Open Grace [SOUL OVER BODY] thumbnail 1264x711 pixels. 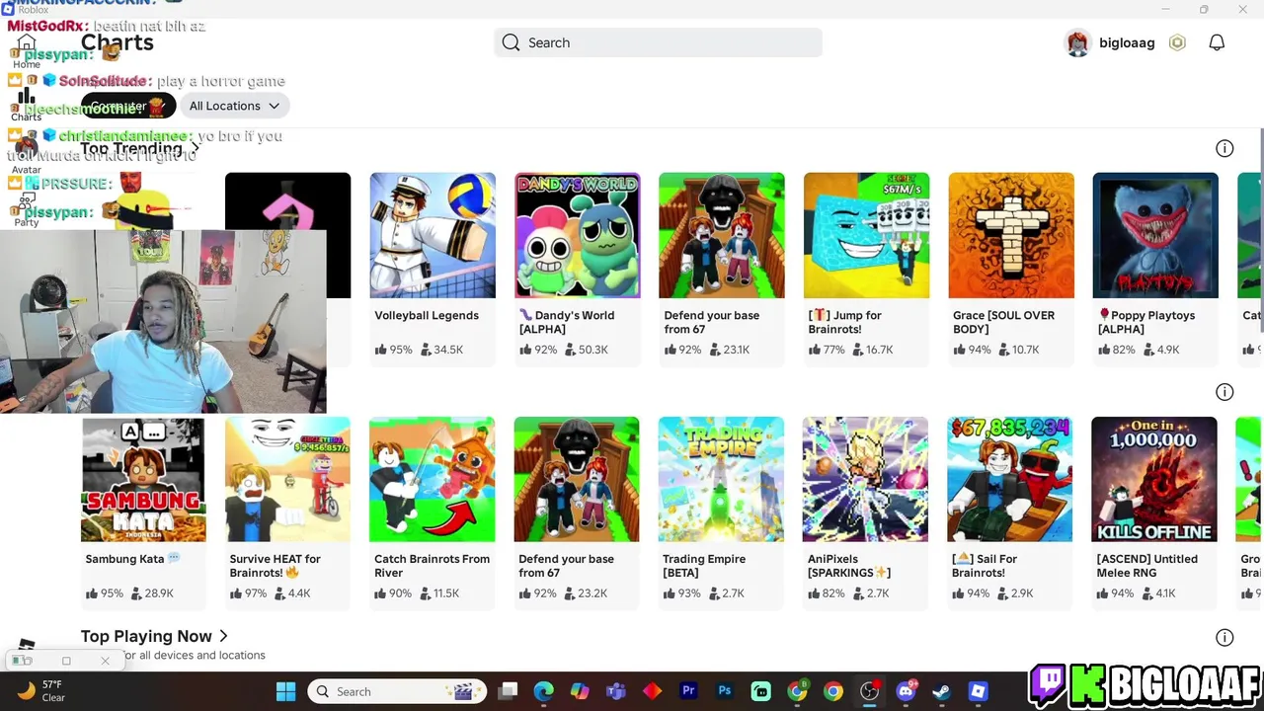coord(1011,235)
